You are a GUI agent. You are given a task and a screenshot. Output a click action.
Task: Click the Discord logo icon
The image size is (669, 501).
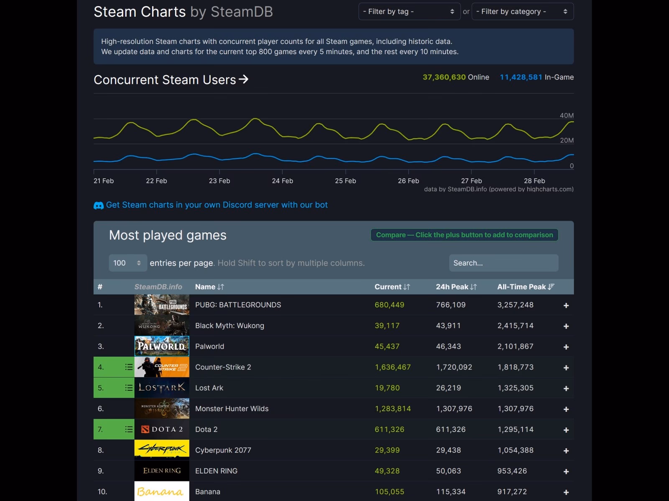point(99,205)
